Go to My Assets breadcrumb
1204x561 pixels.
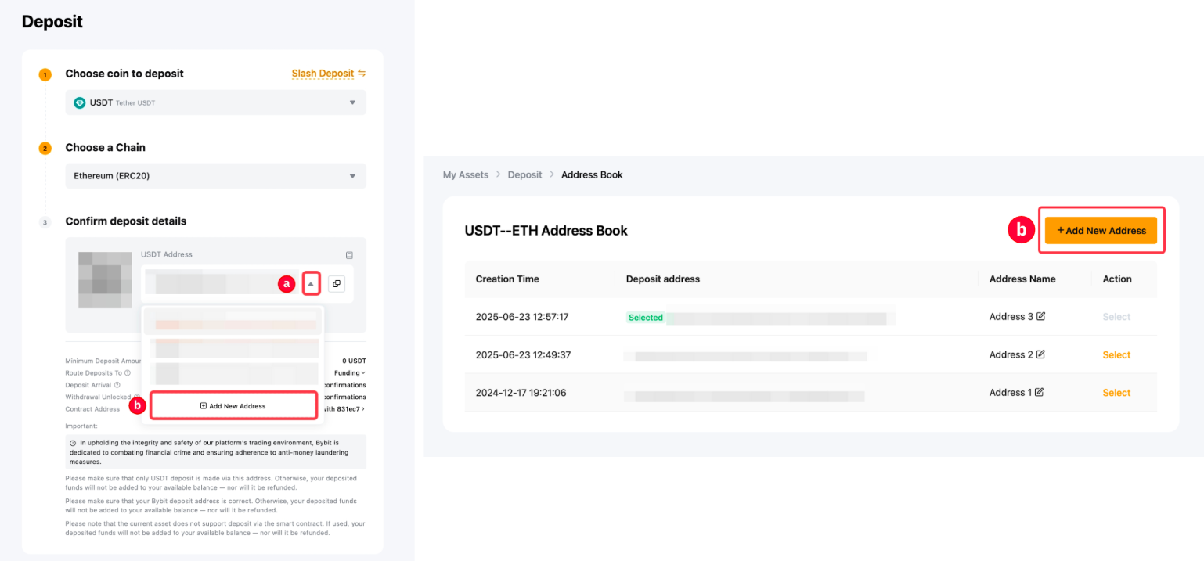(465, 174)
